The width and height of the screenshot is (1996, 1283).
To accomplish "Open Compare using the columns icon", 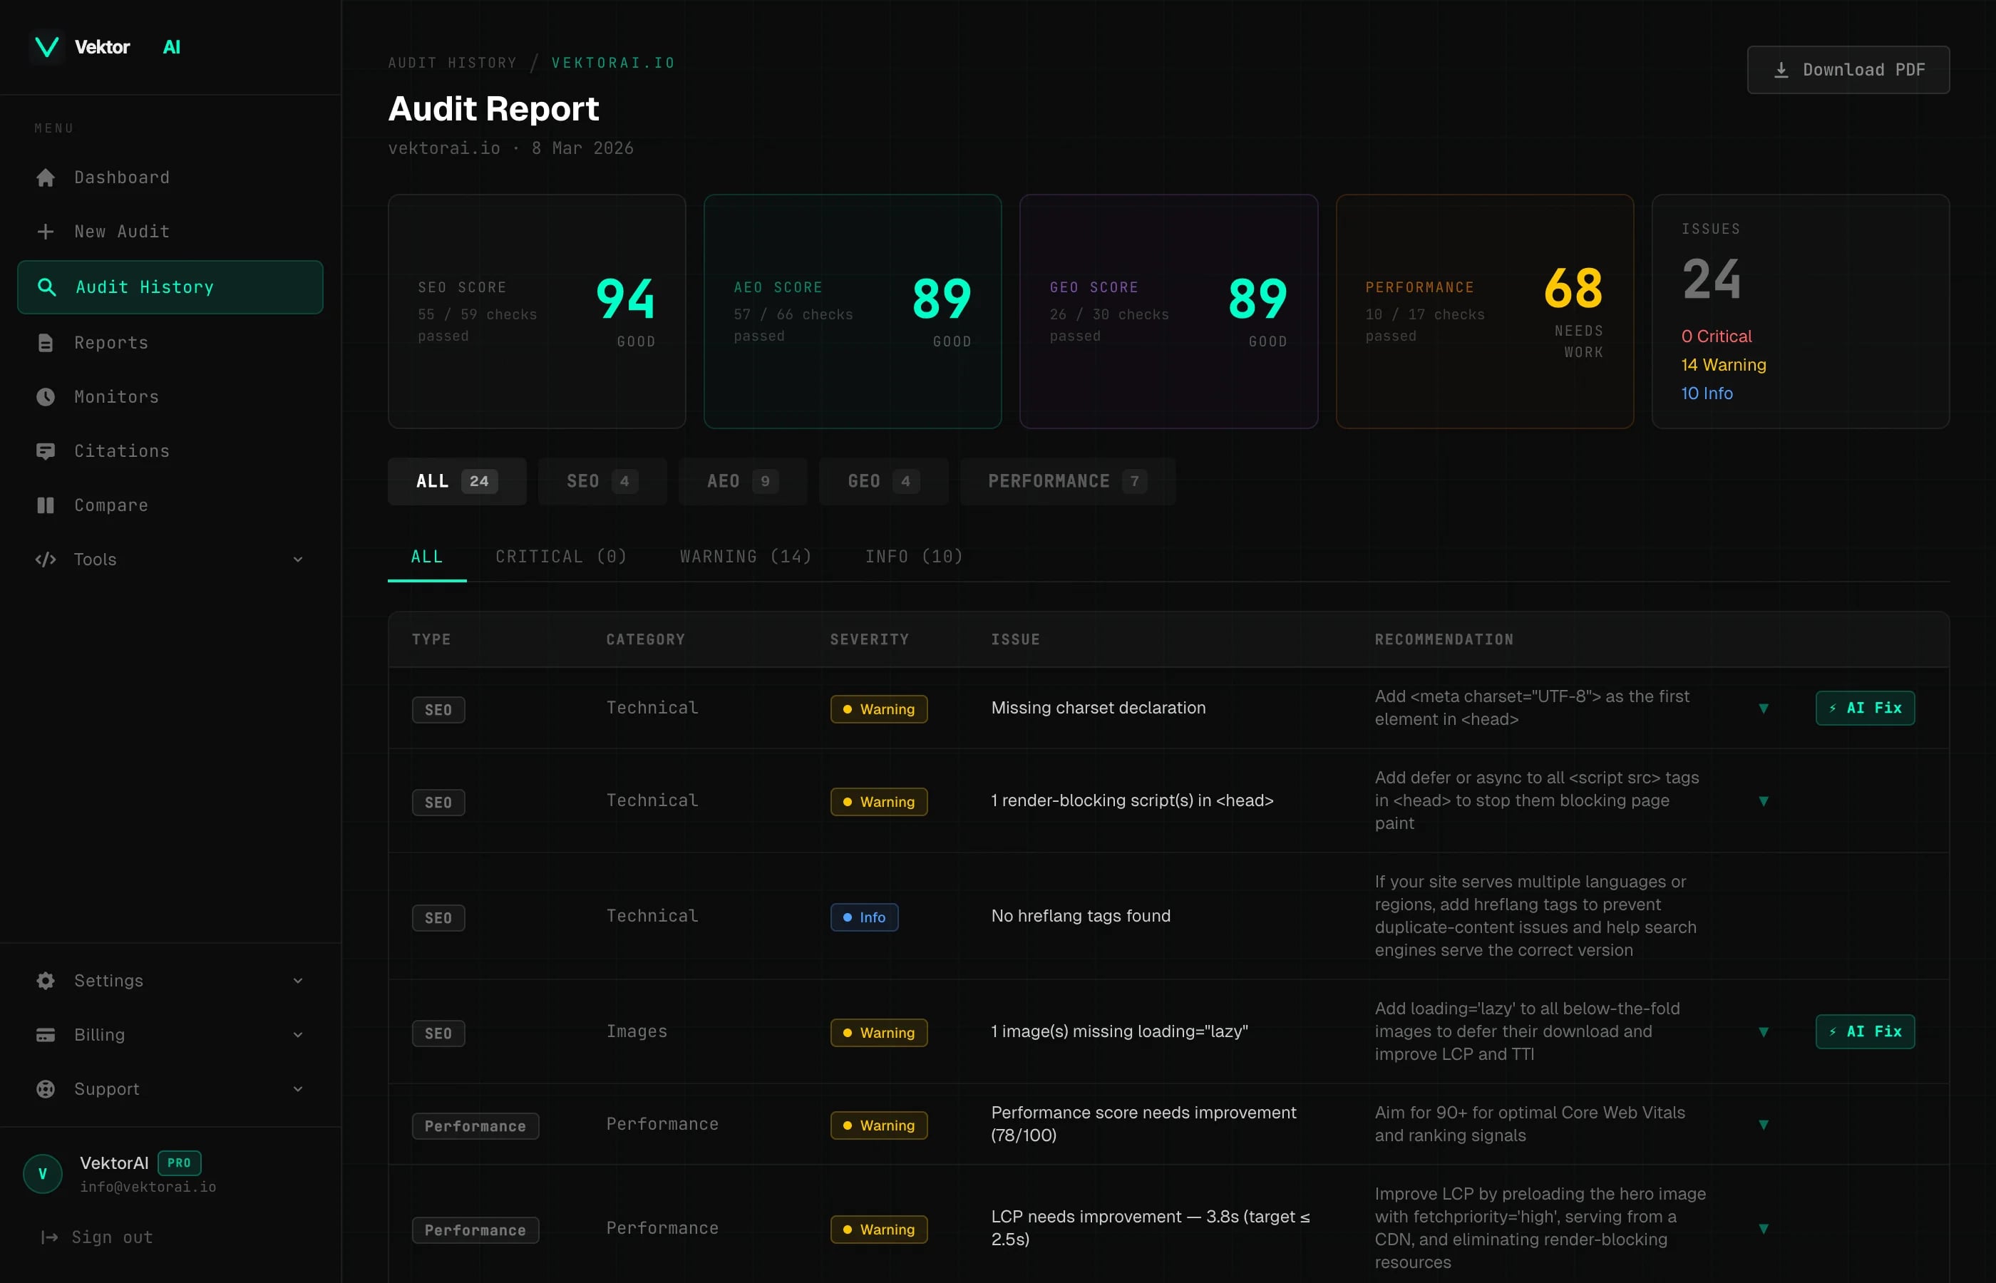I will (x=46, y=505).
